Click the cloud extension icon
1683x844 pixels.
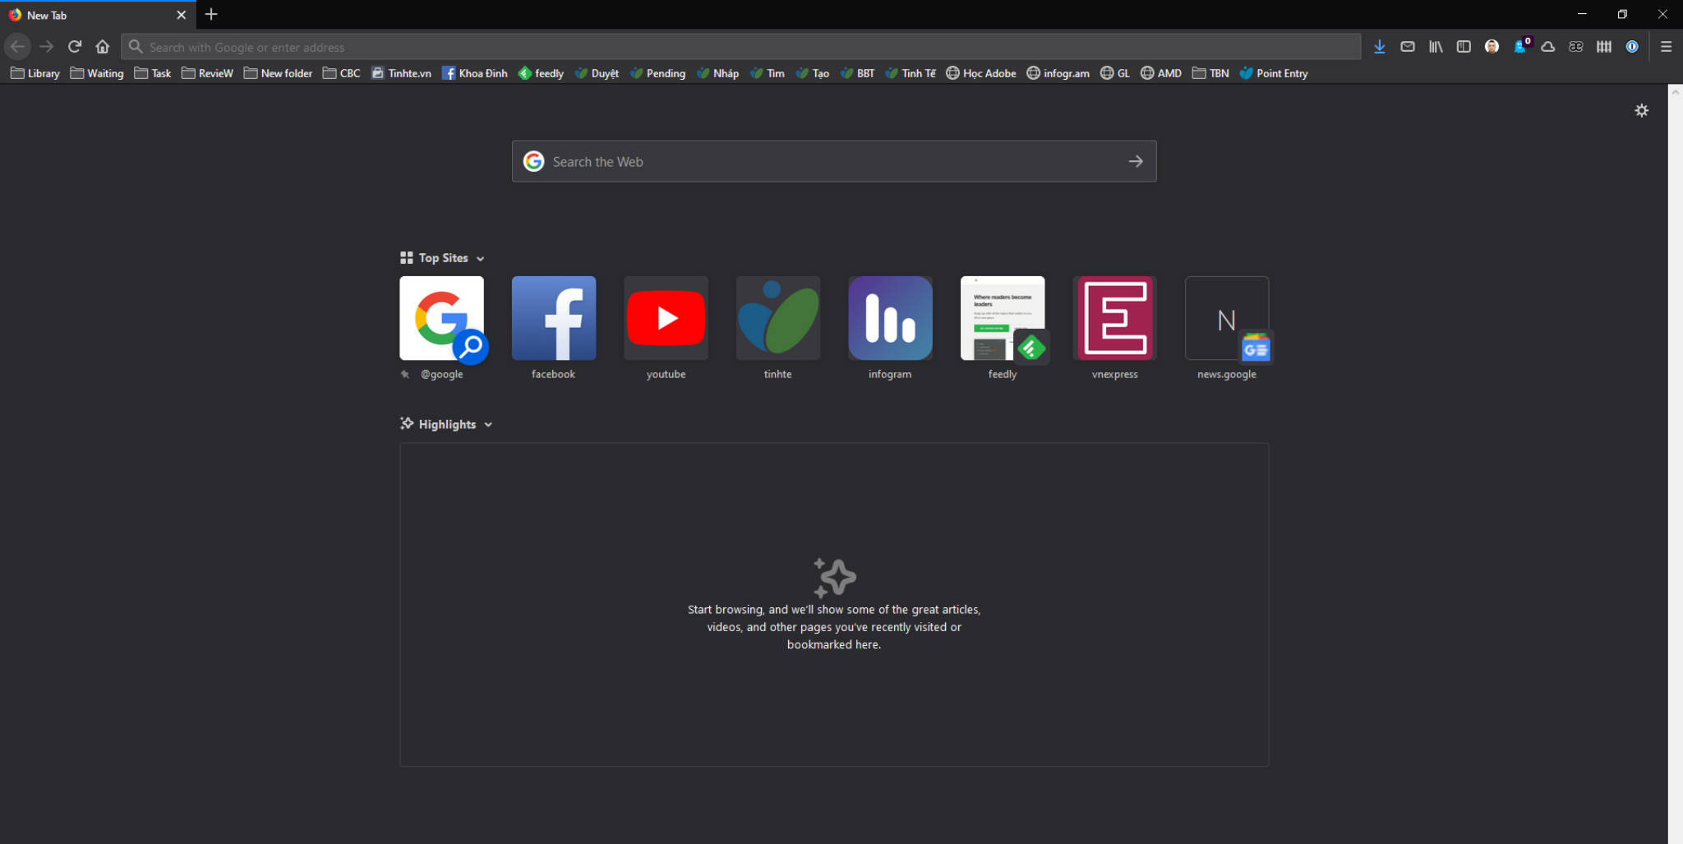click(x=1547, y=47)
